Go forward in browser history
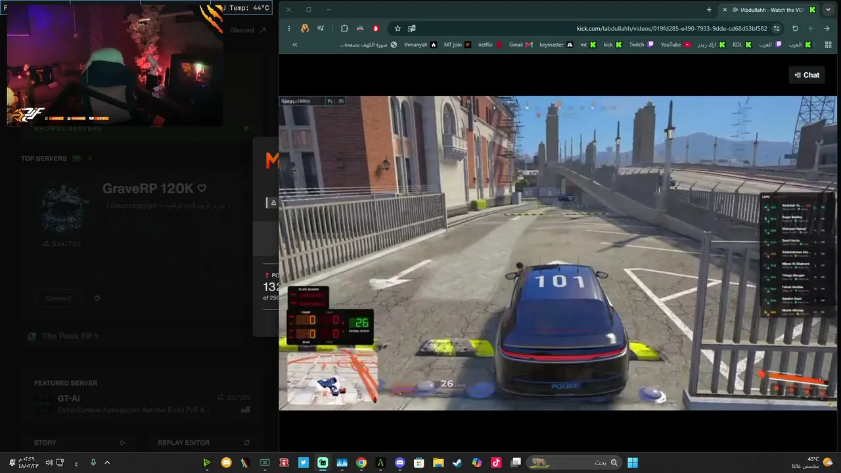The width and height of the screenshot is (841, 473). (x=811, y=28)
